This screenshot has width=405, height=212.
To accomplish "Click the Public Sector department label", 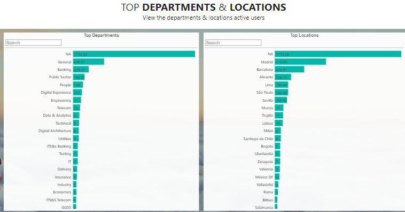I will click(60, 77).
